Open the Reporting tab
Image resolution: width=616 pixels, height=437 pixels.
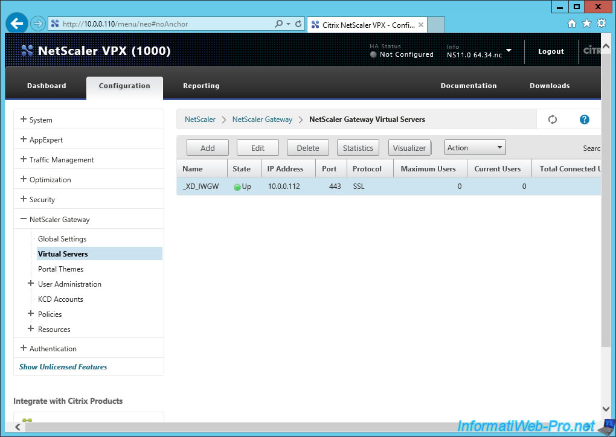coord(201,86)
